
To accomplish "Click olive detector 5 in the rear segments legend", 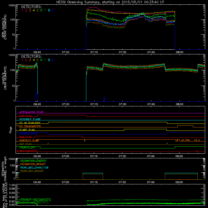I will (x=37, y=60).
